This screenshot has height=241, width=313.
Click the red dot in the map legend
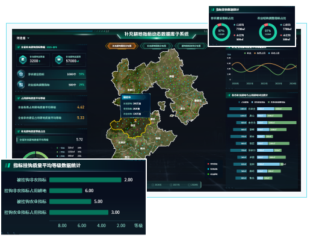click(208, 164)
